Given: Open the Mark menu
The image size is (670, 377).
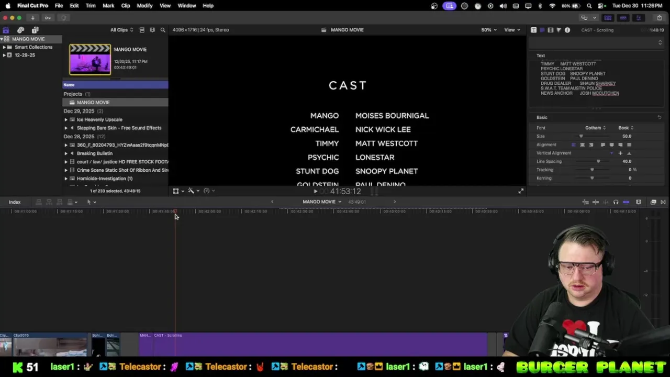Looking at the screenshot, I should point(108,6).
